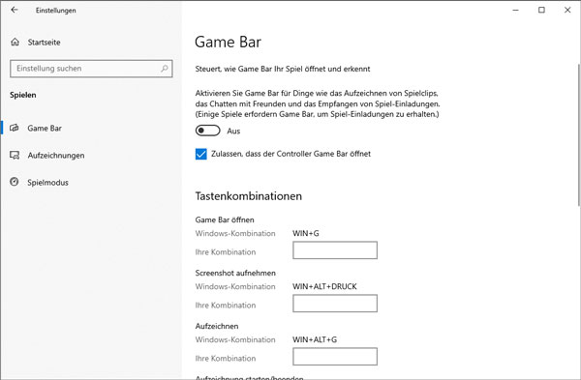
Task: Uncheck controller opens Game Bar checkbox
Action: (200, 154)
